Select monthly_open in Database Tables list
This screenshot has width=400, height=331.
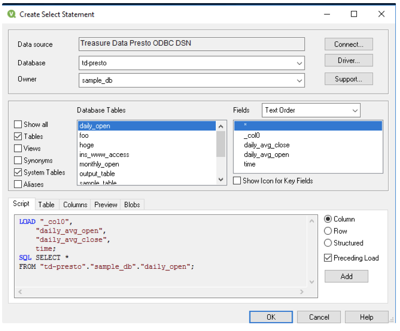(99, 164)
